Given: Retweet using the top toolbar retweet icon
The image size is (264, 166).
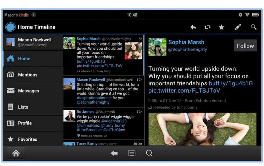Looking at the screenshot, I should point(207,27).
